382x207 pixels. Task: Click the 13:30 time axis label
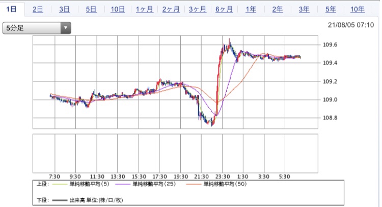118,177
